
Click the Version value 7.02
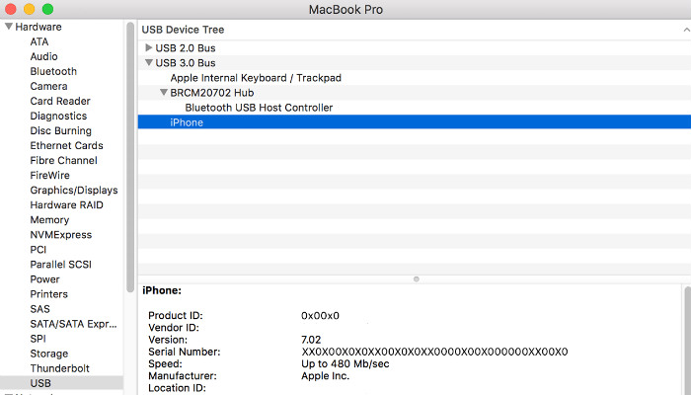pos(311,340)
